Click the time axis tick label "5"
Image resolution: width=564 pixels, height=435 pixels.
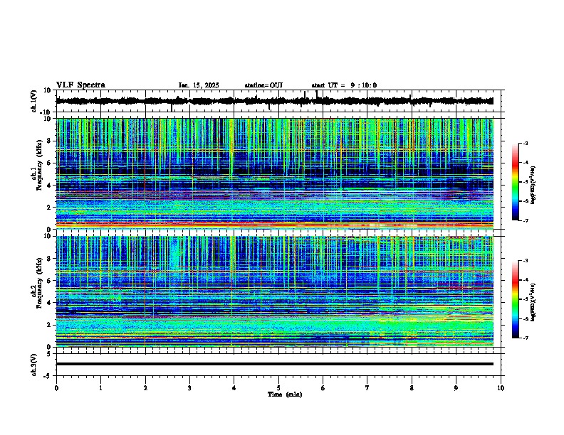click(278, 388)
